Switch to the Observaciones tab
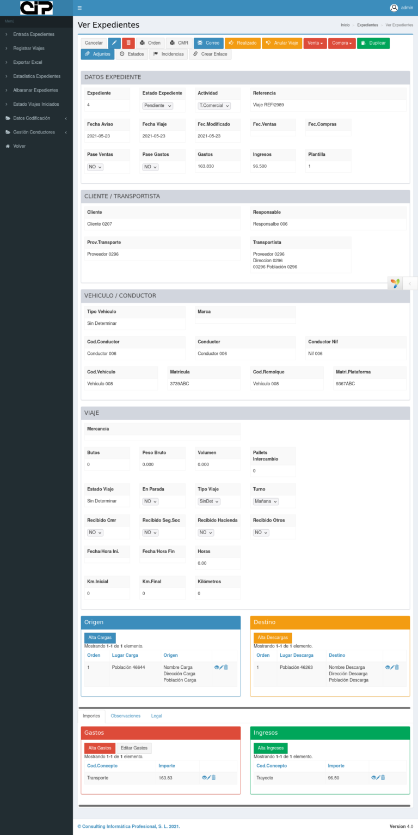 pyautogui.click(x=125, y=716)
